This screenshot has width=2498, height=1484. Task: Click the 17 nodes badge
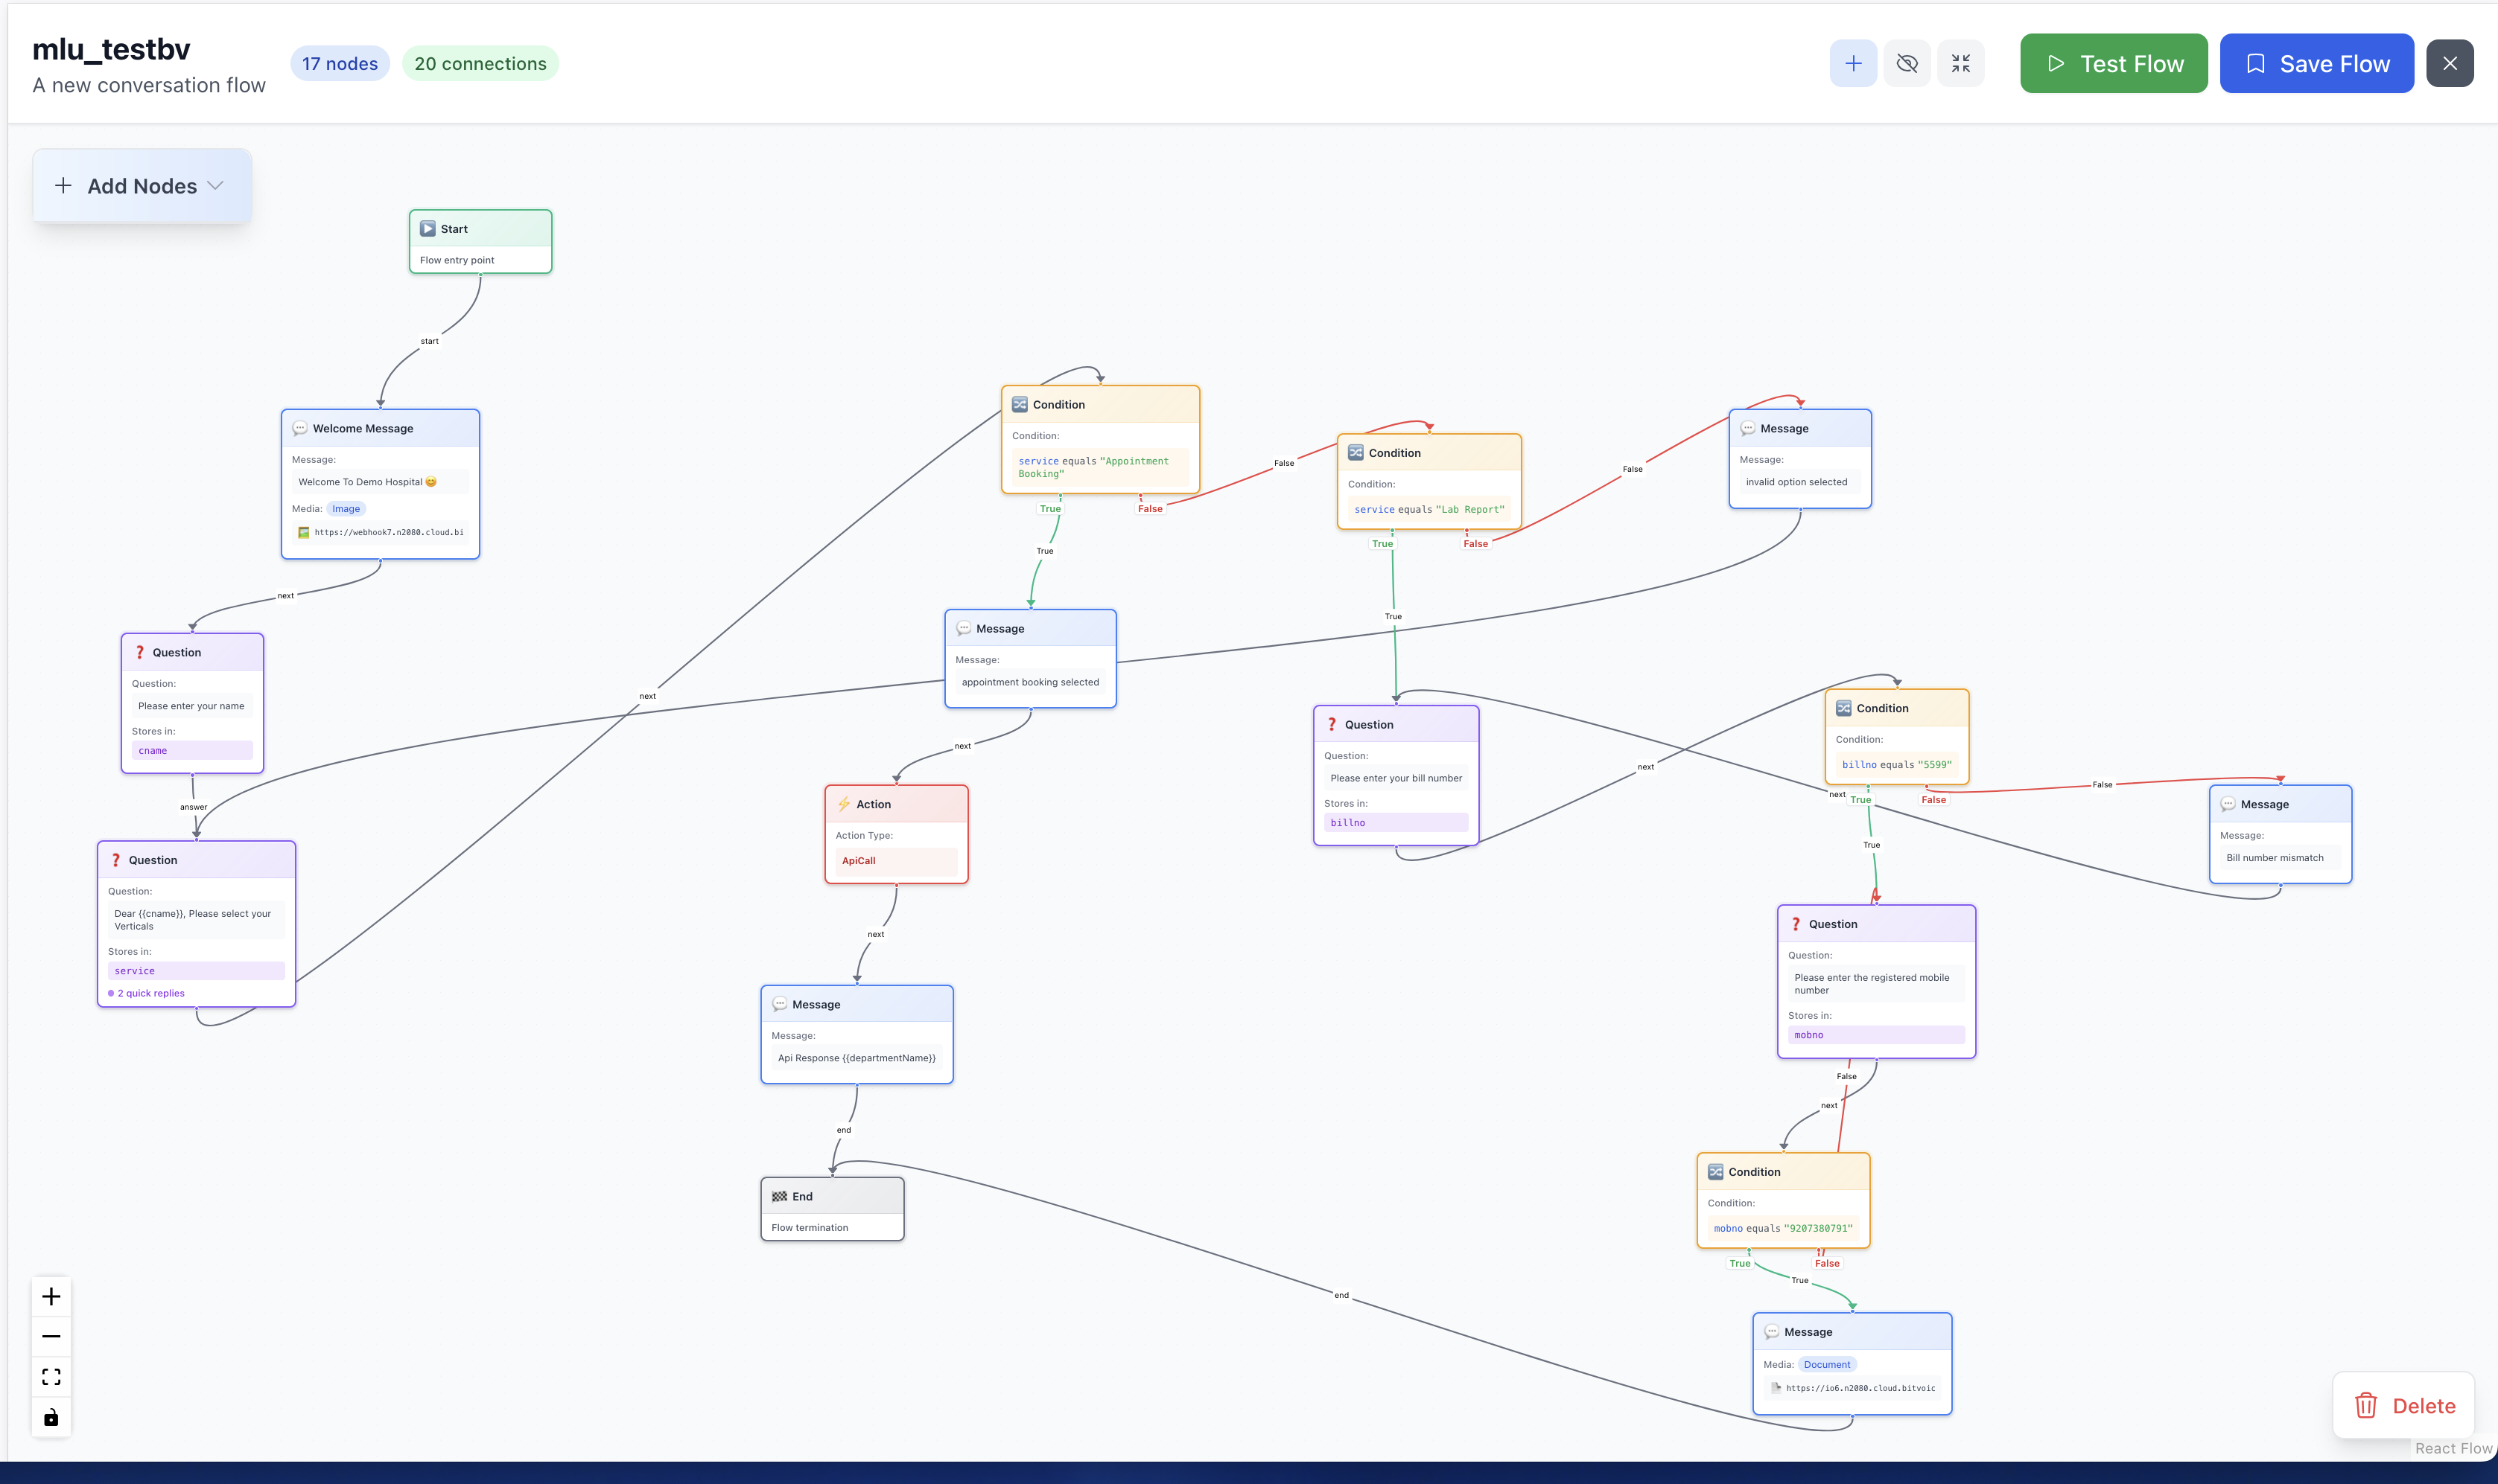coord(340,64)
